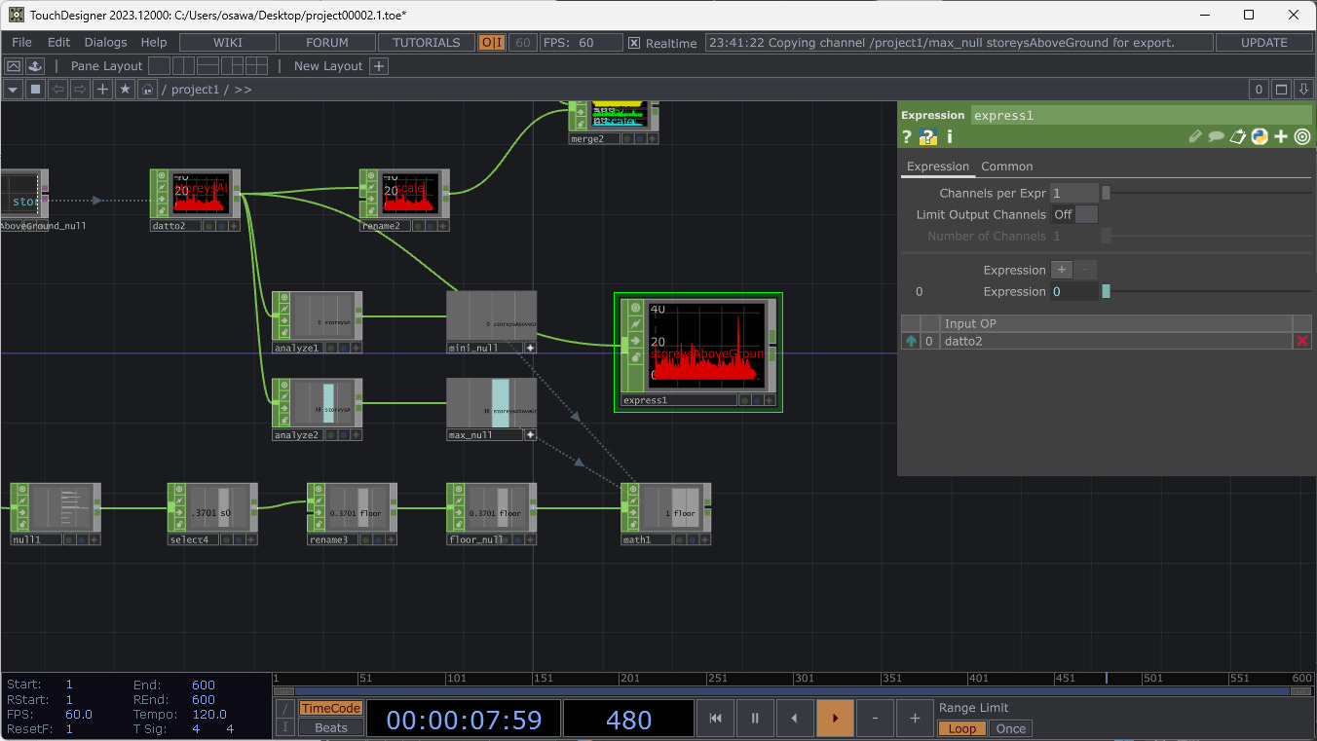The height and width of the screenshot is (741, 1317).
Task: Switch timeline display to Beats
Action: point(330,727)
